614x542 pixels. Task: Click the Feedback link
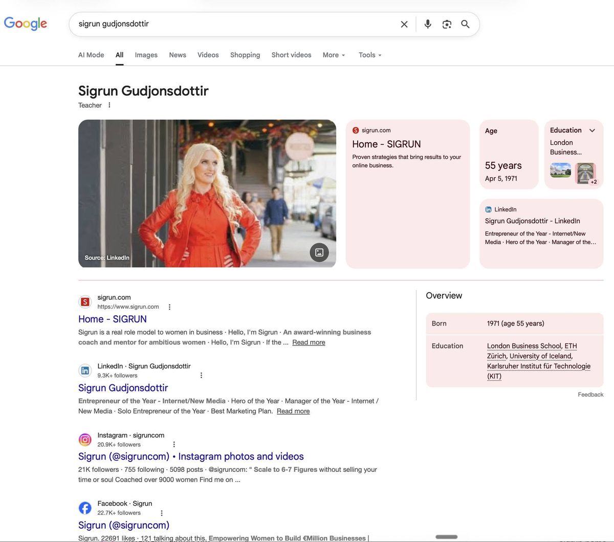pos(590,395)
